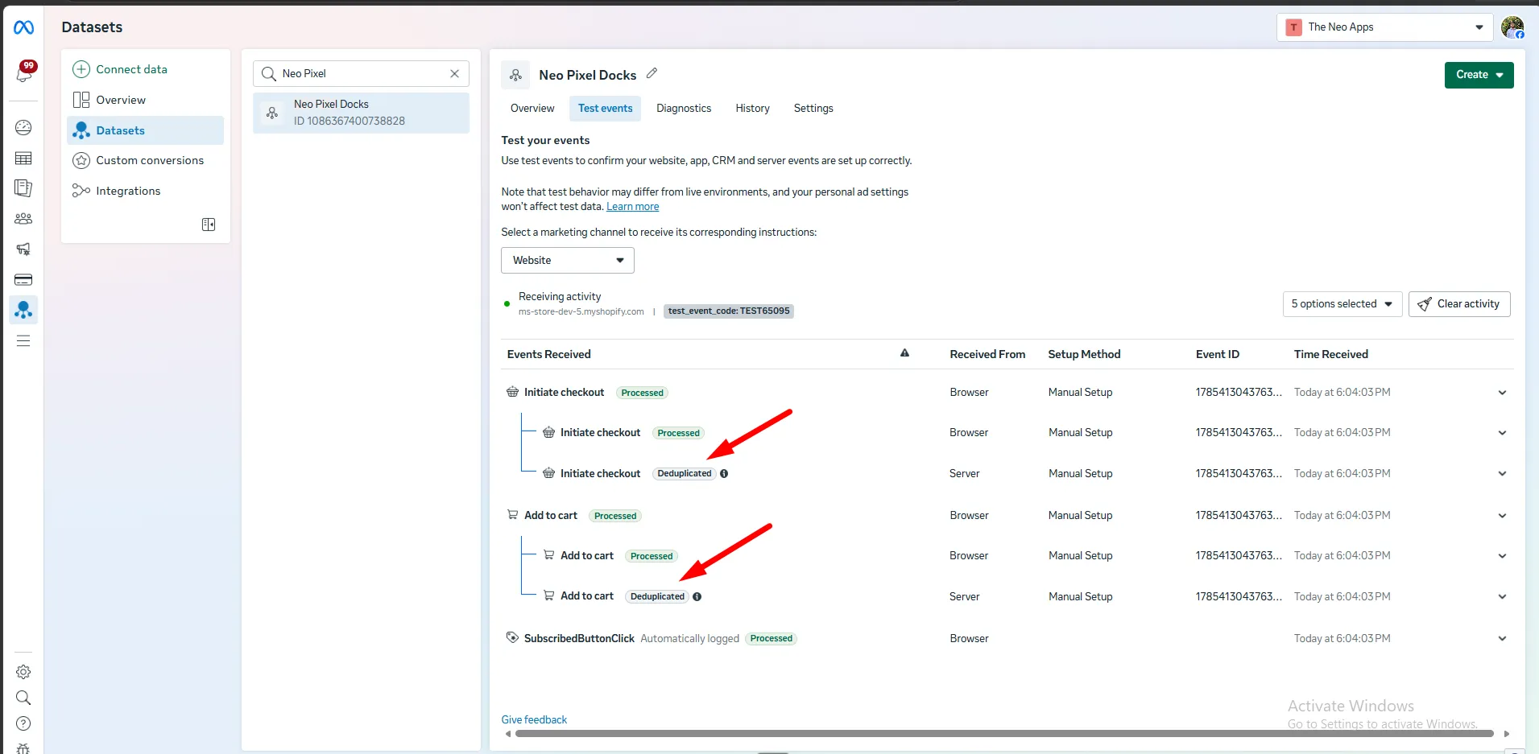Expand nested Initiate checkout Browser child row chevron

[1502, 433]
